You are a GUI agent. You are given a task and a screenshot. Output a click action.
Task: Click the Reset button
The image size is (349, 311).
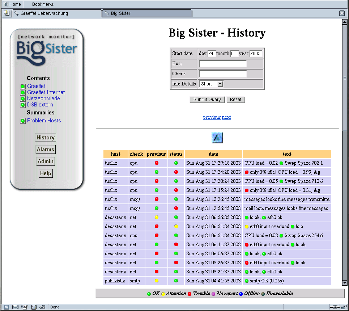tap(236, 100)
